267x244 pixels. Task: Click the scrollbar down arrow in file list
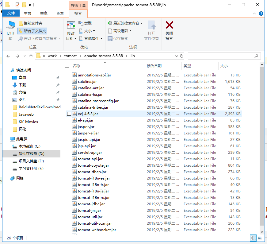pos(262,232)
